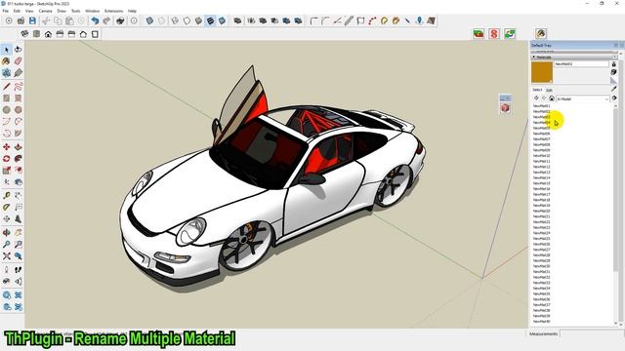Switch to the materials Edit tab

pyautogui.click(x=549, y=90)
